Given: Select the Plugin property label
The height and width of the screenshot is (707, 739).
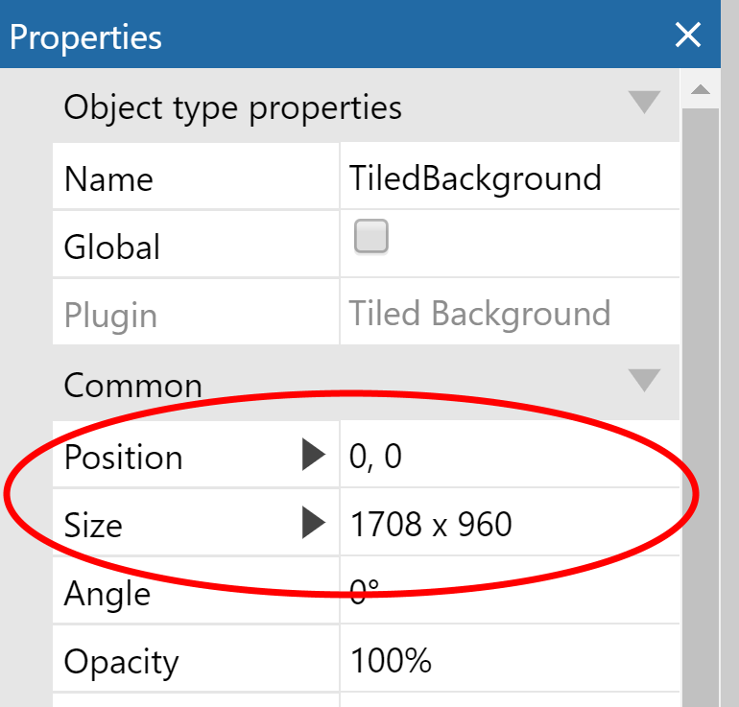Looking at the screenshot, I should click(x=110, y=316).
